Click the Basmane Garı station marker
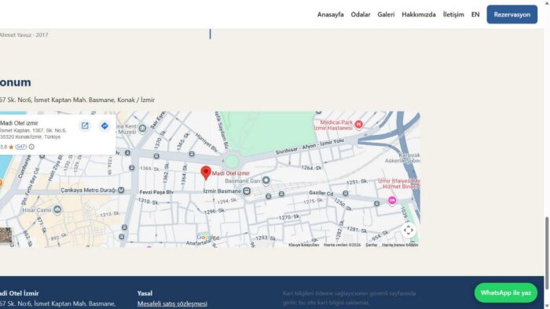The image size is (550, 309). point(266,180)
